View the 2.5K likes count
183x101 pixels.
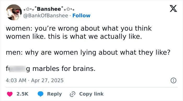point(22,94)
